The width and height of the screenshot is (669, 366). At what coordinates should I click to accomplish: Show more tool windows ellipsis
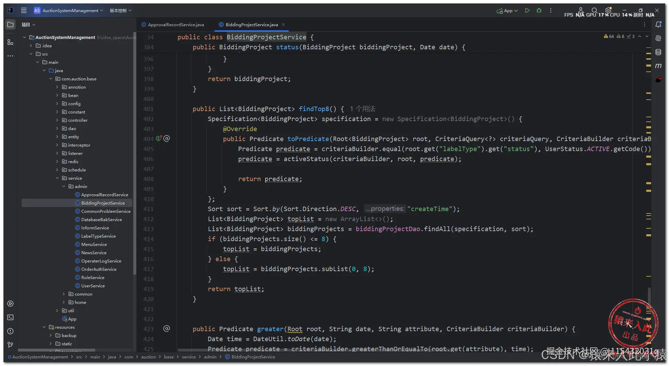pos(10,56)
